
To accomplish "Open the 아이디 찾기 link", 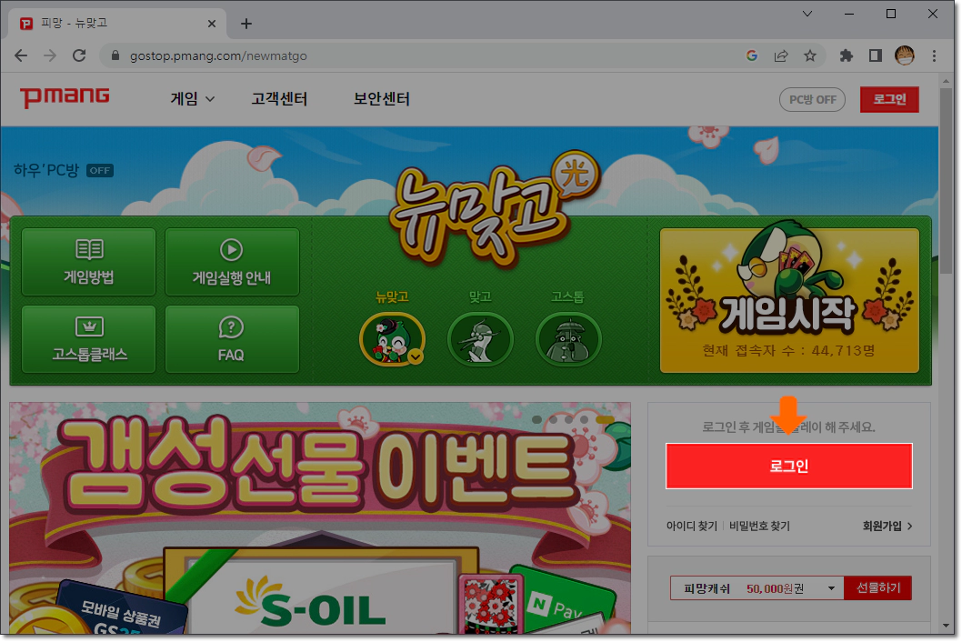I will tap(691, 526).
